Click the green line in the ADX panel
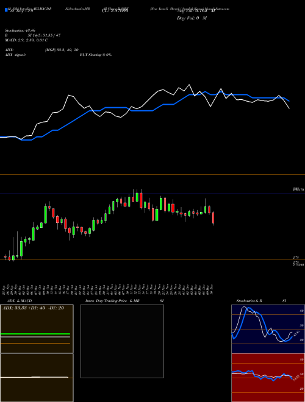 click(35, 334)
